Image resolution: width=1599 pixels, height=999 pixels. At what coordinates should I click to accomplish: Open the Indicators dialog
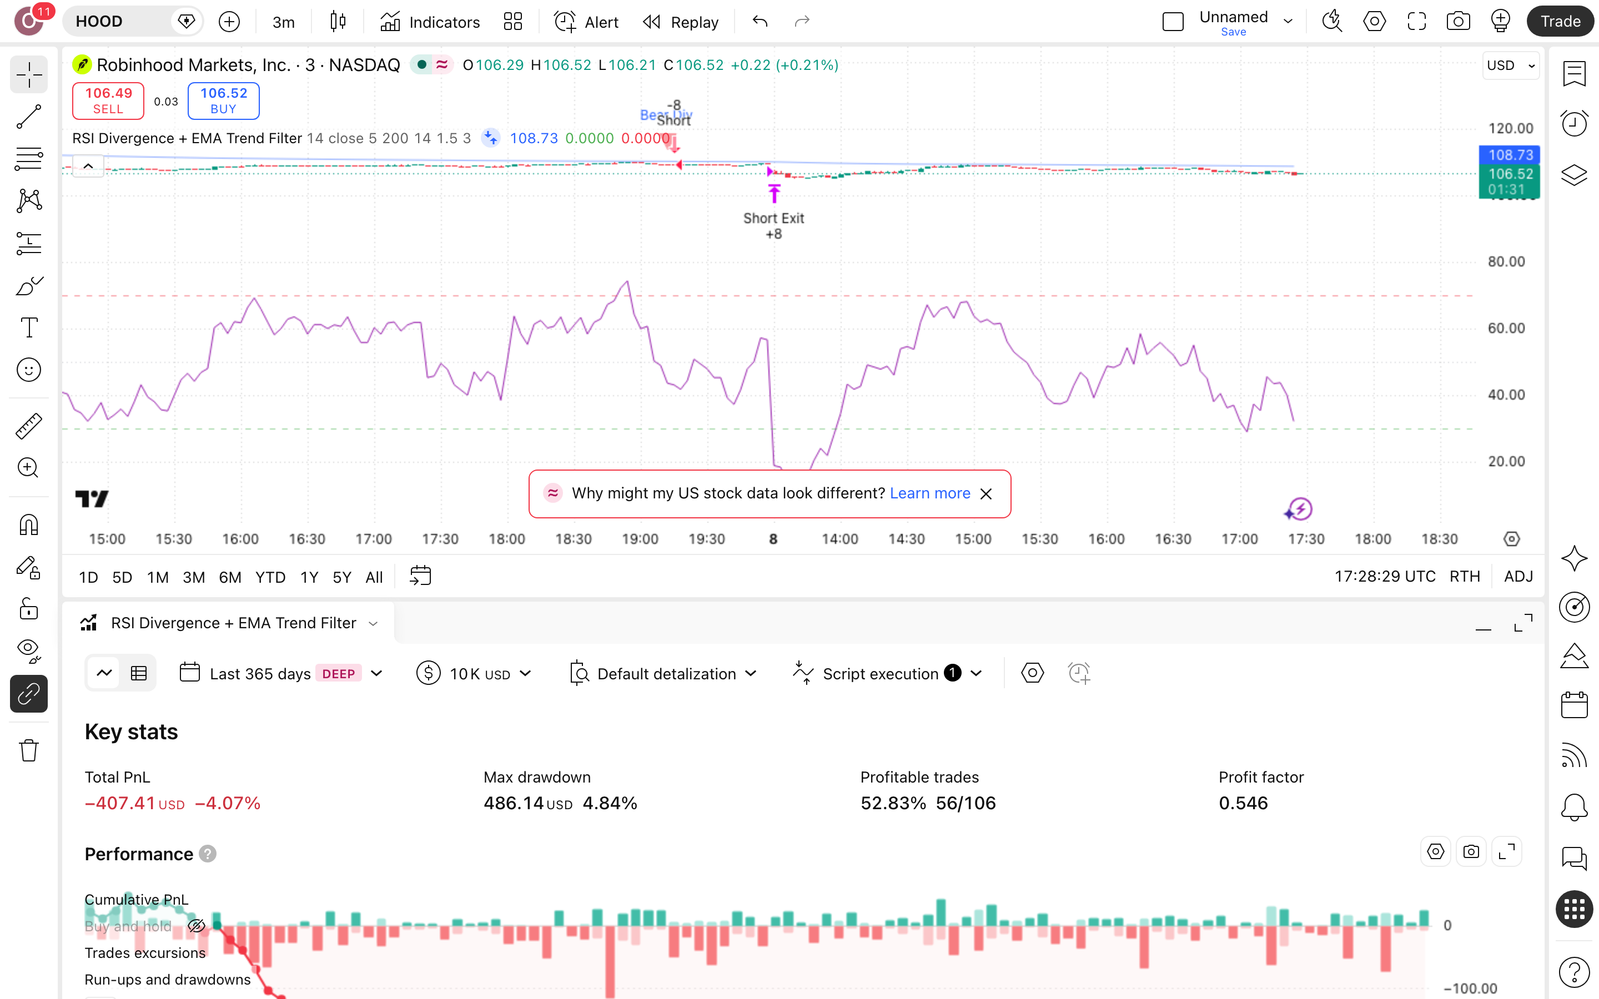point(430,22)
